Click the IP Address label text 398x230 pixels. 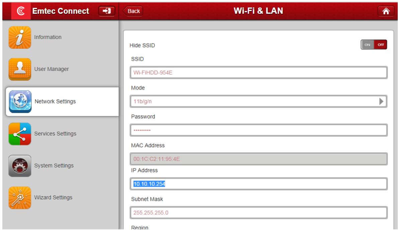144,170
